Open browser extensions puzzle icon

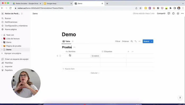click(x=170, y=8)
